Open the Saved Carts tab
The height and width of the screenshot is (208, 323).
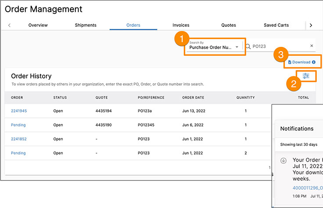276,25
